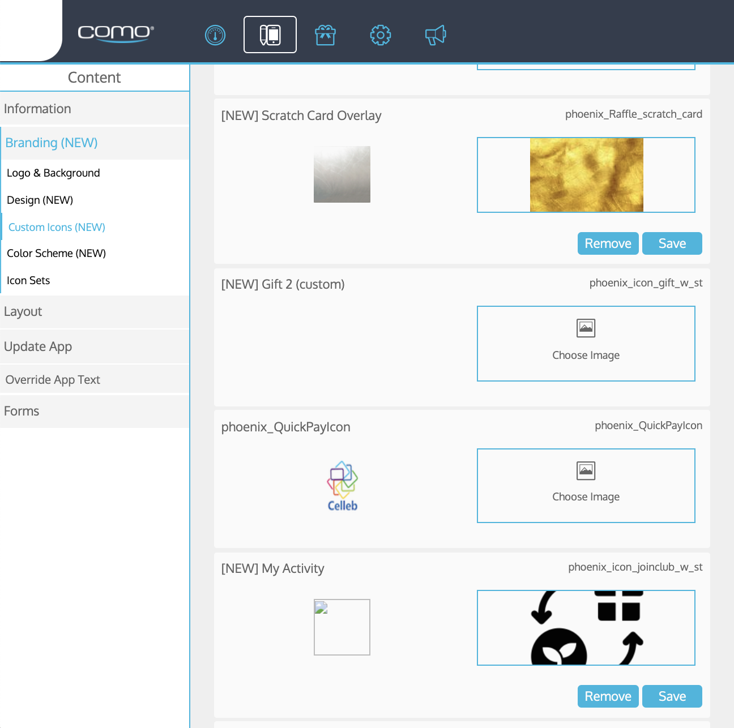
Task: Click the Como logo
Action: click(116, 33)
